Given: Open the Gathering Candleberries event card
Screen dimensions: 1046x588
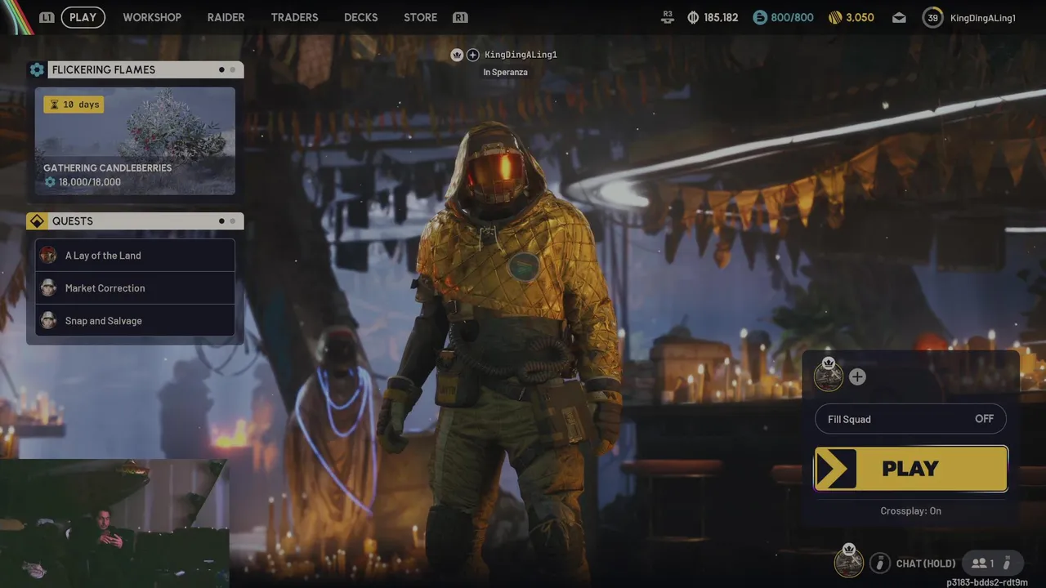Looking at the screenshot, I should coord(135,141).
